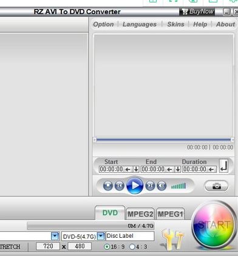Viewport: 238px width, 256px height.
Task: Open the Option menu
Action: coord(103,24)
